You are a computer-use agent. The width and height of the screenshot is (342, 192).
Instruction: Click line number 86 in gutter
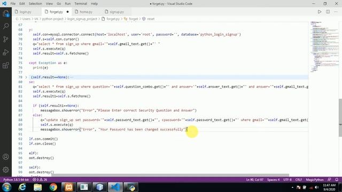point(20,110)
